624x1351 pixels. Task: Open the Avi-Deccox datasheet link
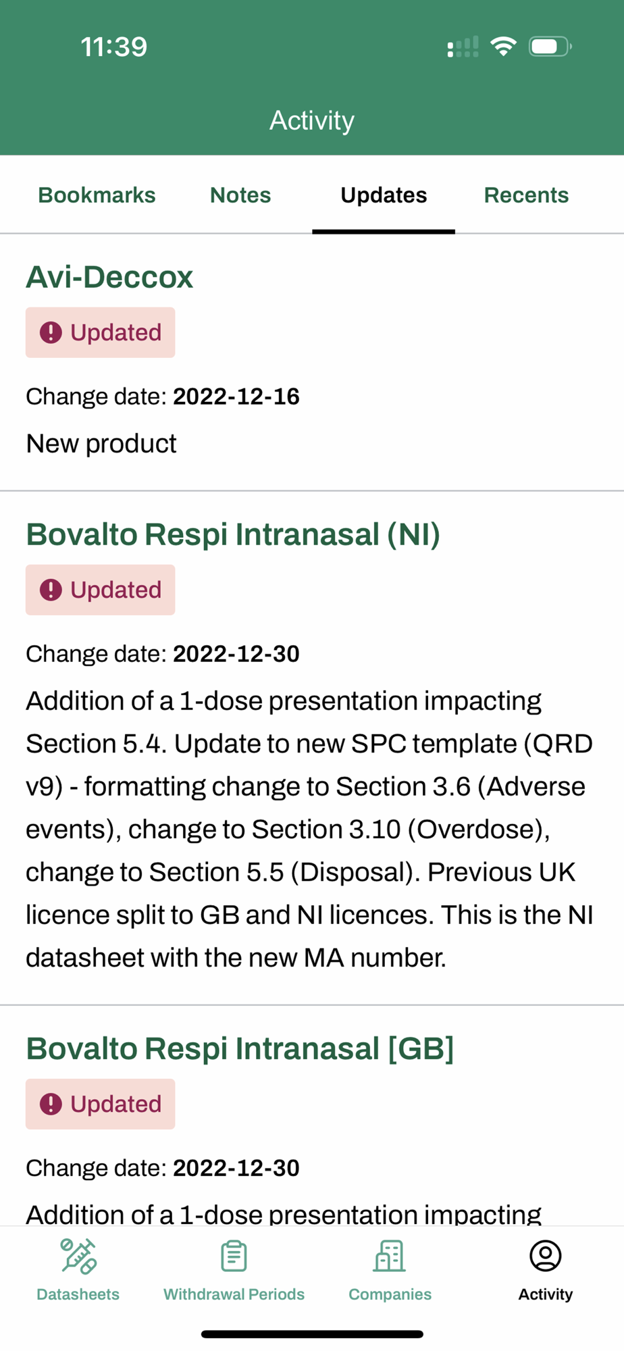coord(109,277)
